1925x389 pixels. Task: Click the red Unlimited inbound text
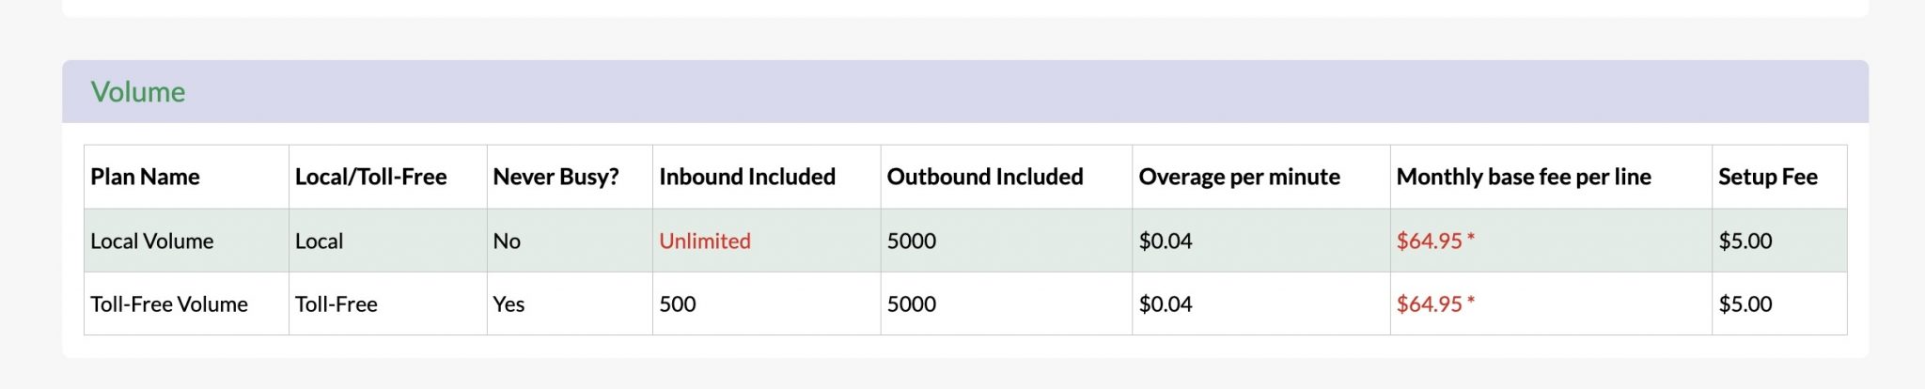(704, 241)
